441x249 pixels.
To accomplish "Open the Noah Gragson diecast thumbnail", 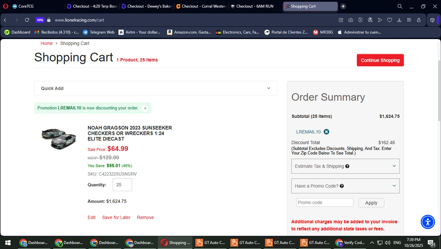I will [59, 139].
